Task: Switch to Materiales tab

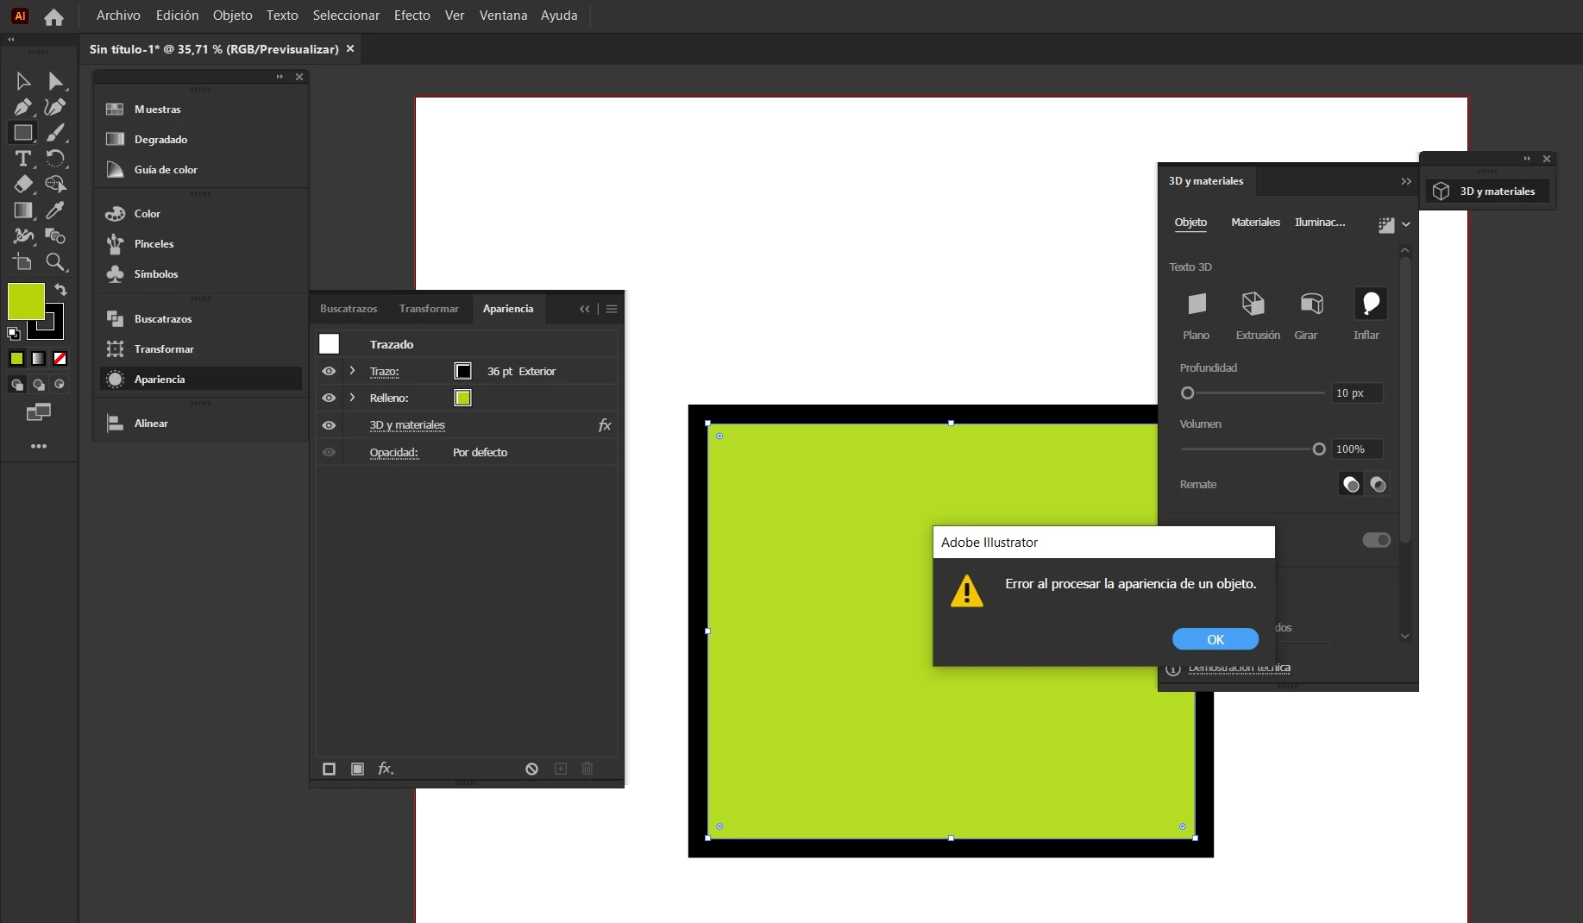Action: pos(1255,223)
